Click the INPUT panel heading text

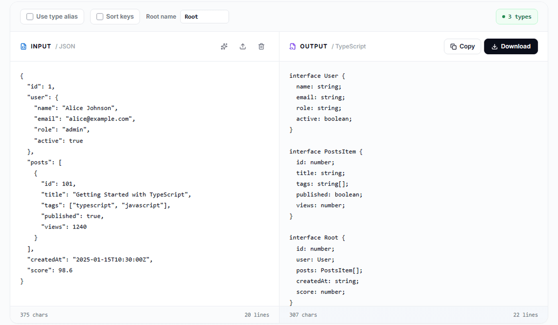(41, 47)
